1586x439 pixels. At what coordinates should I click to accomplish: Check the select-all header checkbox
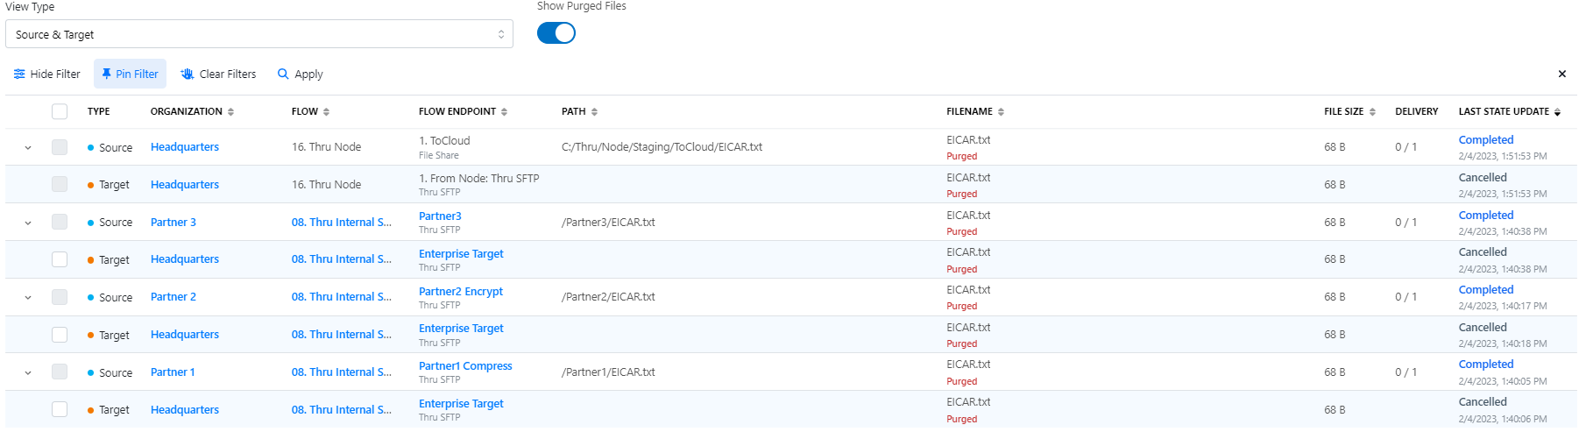click(x=60, y=111)
